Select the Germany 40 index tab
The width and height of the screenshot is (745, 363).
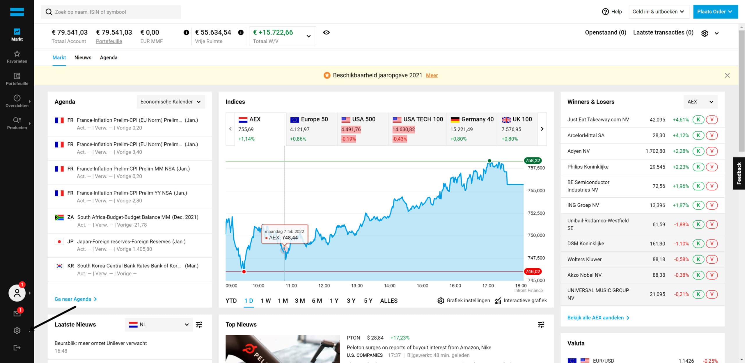point(472,129)
